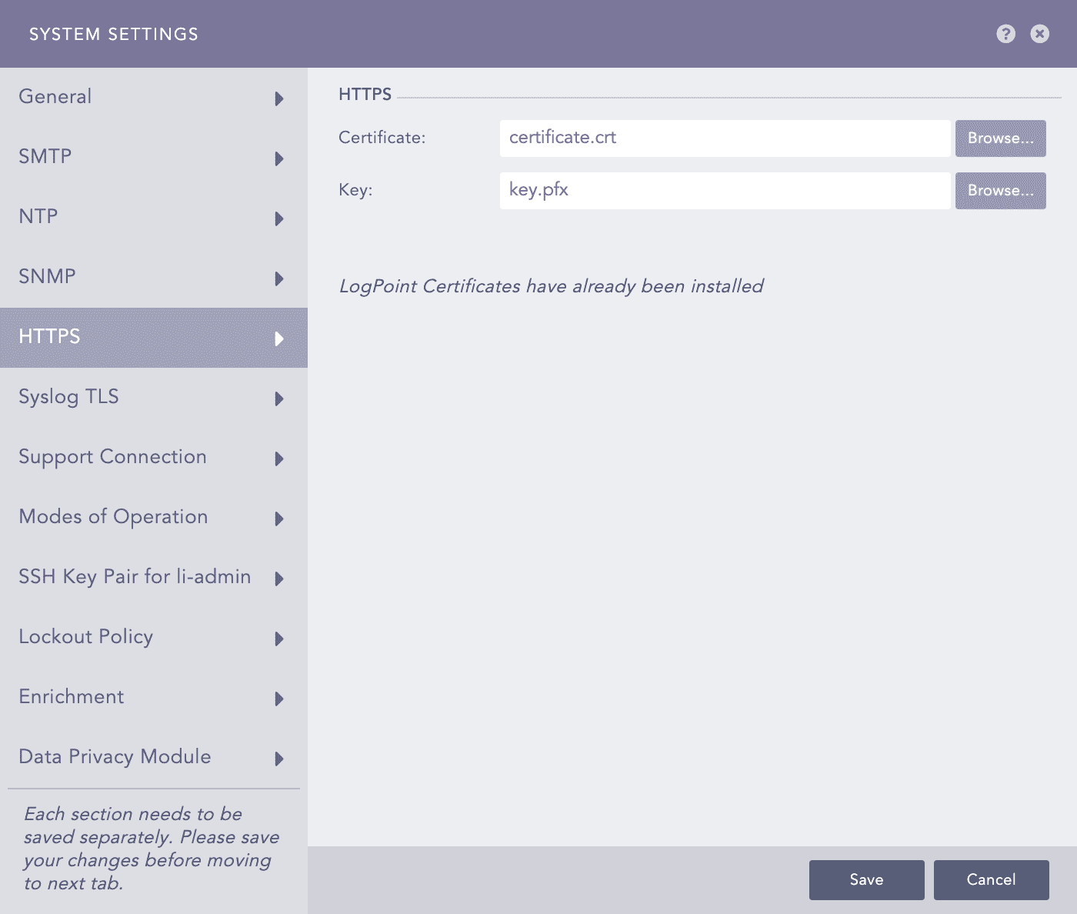Click the close icon on System Settings
1077x914 pixels.
[1039, 34]
